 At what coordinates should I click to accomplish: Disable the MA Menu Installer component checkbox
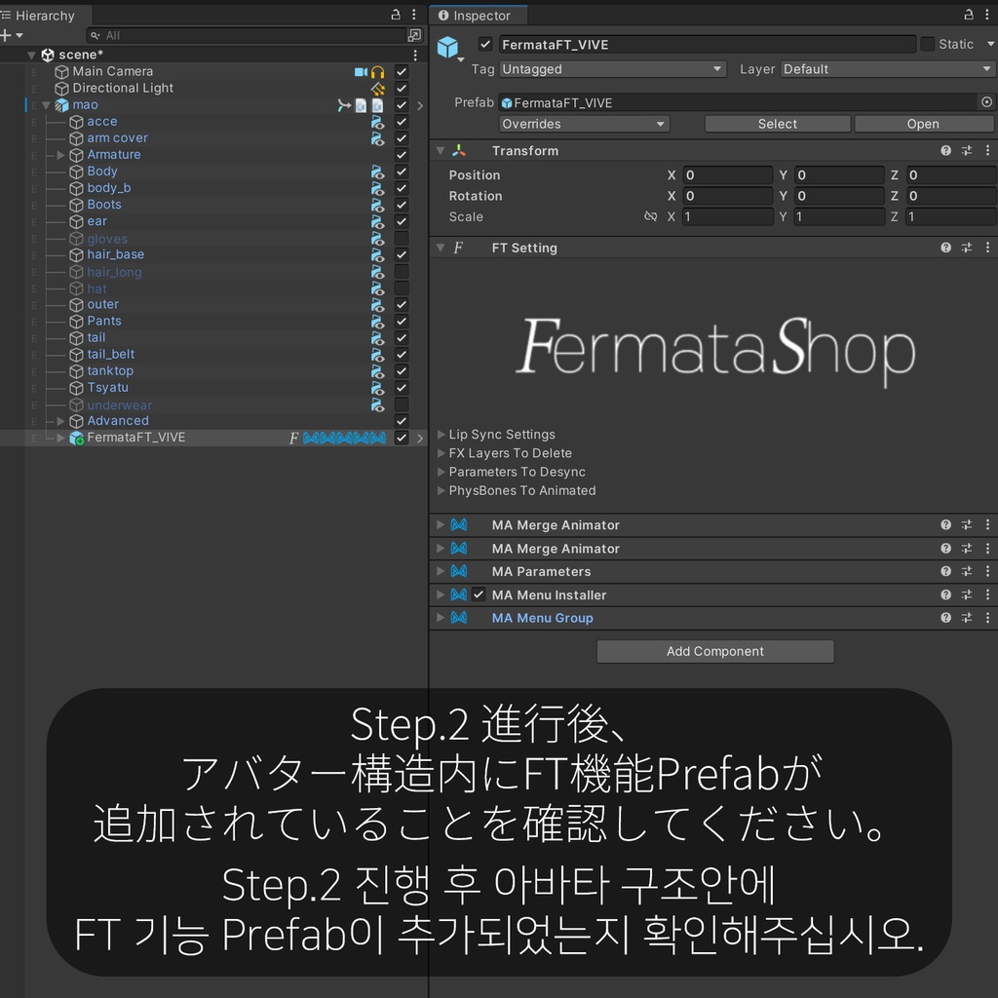click(x=478, y=595)
